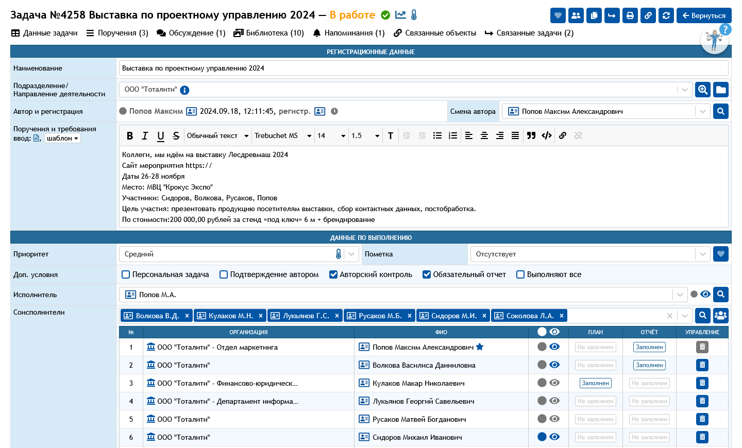
Task: Add task to favorites with heart icon
Action: pos(558,15)
